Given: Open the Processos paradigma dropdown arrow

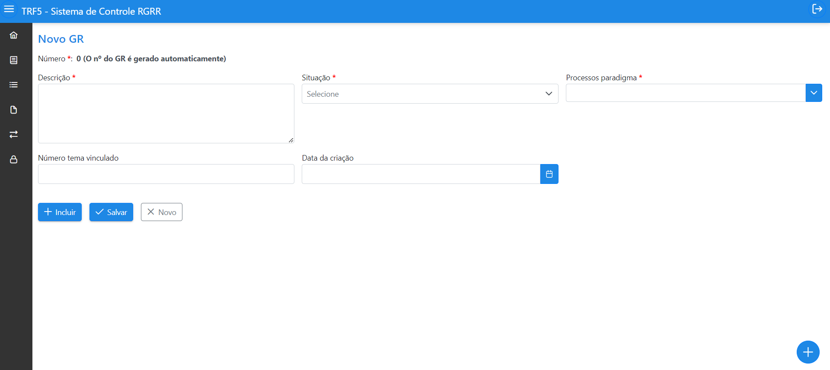Looking at the screenshot, I should click(x=814, y=93).
